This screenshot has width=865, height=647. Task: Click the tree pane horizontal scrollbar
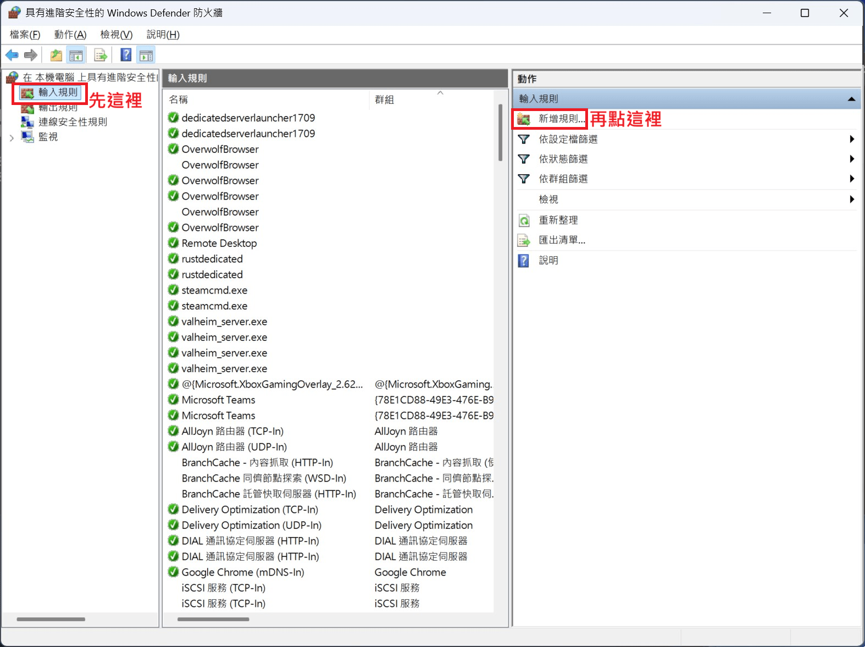point(51,620)
